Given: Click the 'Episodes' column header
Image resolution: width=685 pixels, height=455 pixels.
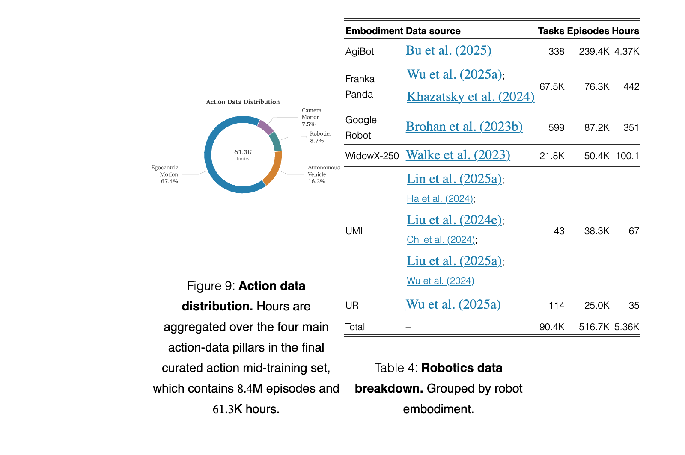Looking at the screenshot, I should tap(588, 31).
